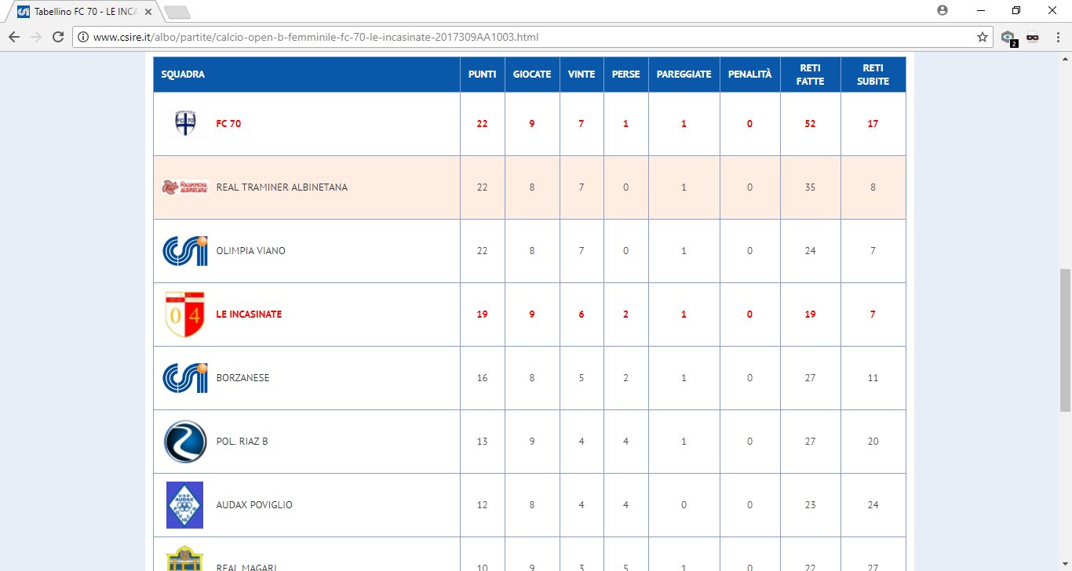The width and height of the screenshot is (1072, 571).
Task: Open extension icon with badge 2
Action: click(x=1008, y=38)
